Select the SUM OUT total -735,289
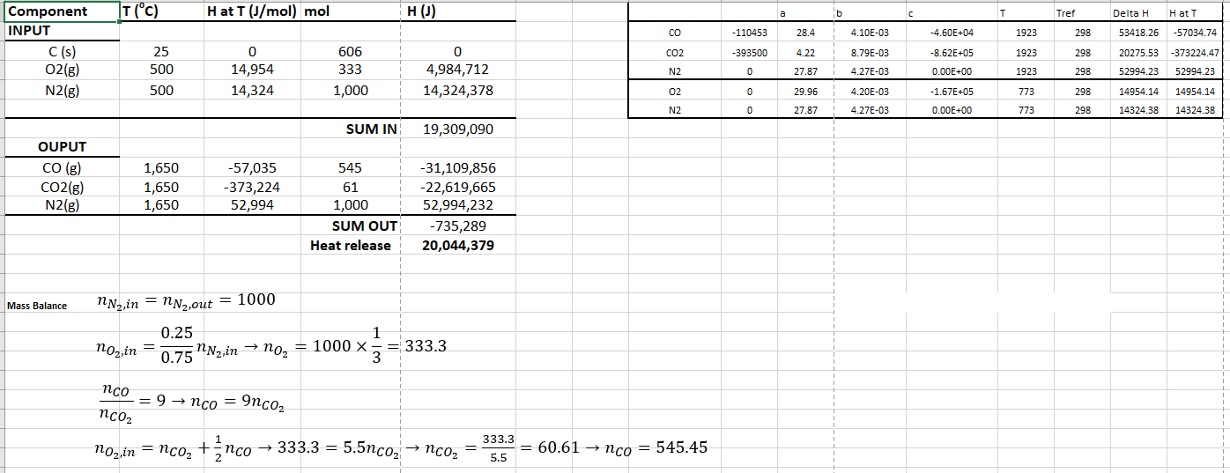1230x473 pixels. (x=458, y=225)
